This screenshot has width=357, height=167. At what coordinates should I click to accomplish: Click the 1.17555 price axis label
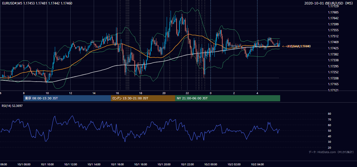coord(334,30)
